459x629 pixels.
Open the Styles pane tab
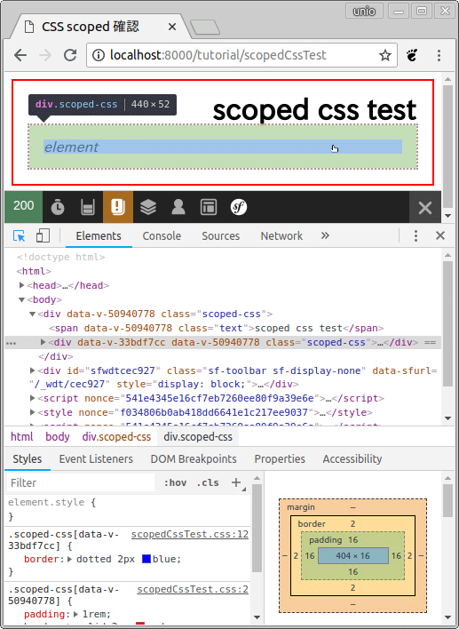tap(28, 459)
